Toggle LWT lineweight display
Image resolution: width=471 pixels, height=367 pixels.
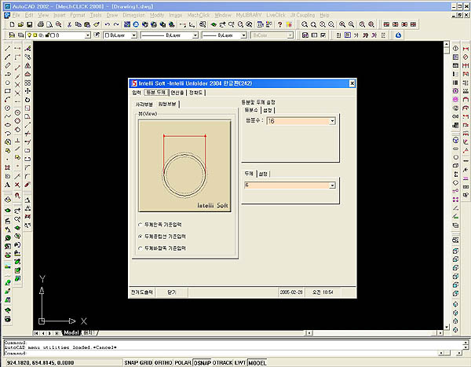tap(240, 363)
